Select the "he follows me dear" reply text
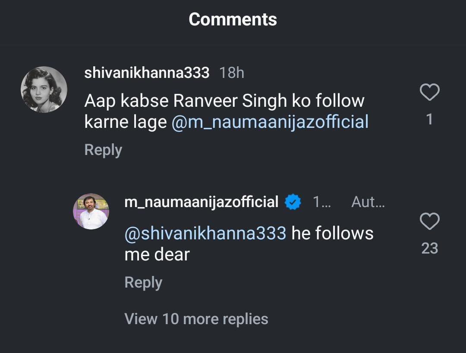 click(x=332, y=233)
